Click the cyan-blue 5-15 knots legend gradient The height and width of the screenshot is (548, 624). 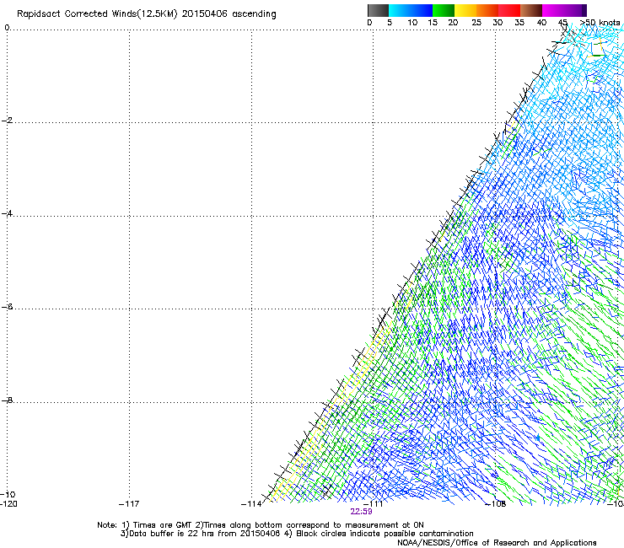(411, 10)
